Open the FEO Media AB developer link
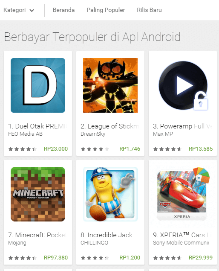The width and height of the screenshot is (219, 271). pos(25,134)
